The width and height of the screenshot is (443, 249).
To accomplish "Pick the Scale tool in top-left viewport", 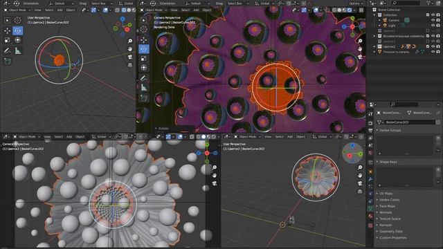I will [8, 40].
